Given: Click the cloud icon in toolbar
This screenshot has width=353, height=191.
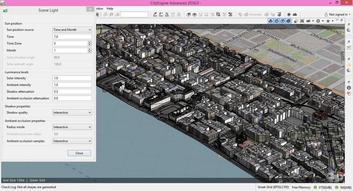Looking at the screenshot, I should point(295,15).
